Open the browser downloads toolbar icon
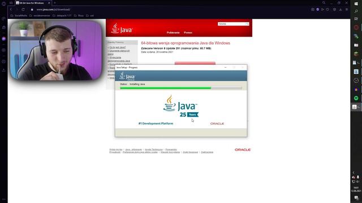 (x=341, y=10)
